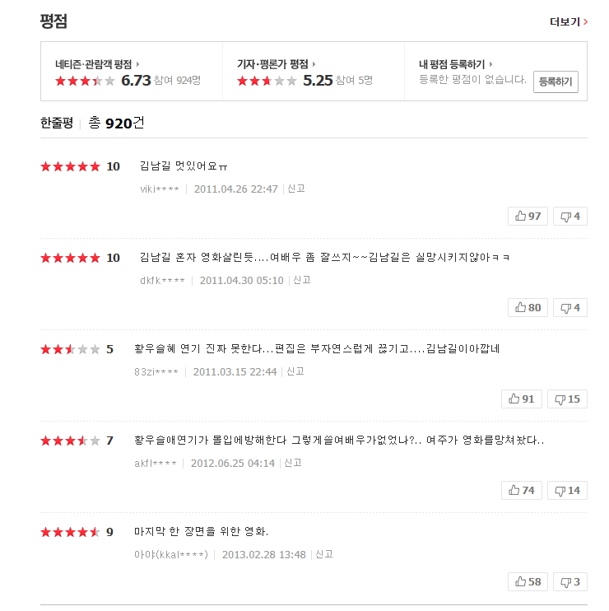The width and height of the screenshot is (609, 611).
Task: Thumbs-down the 아야(kkal****) review
Action: 569,581
